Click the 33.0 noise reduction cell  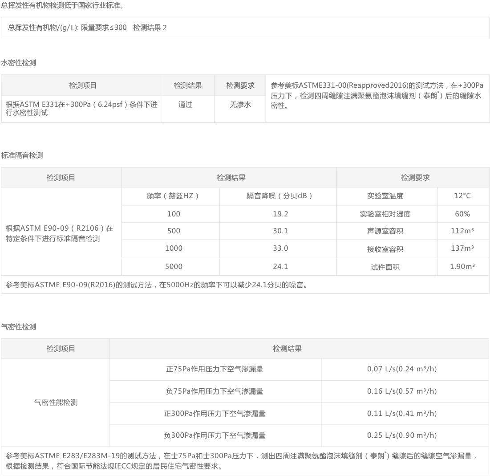(280, 248)
